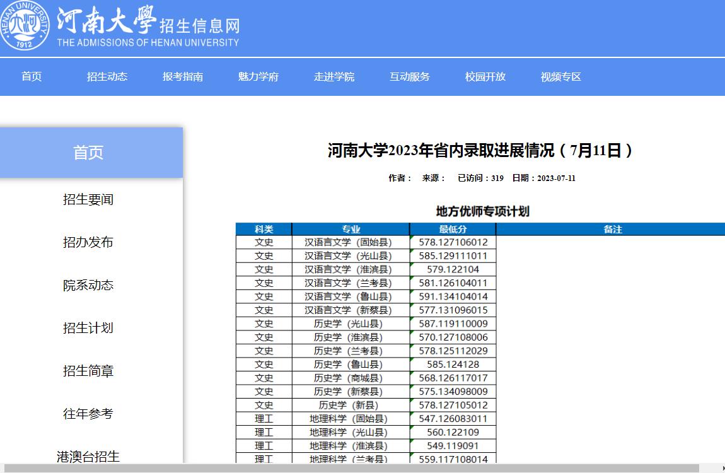Click the score 568.126117017
725x473 pixels.
pos(453,378)
